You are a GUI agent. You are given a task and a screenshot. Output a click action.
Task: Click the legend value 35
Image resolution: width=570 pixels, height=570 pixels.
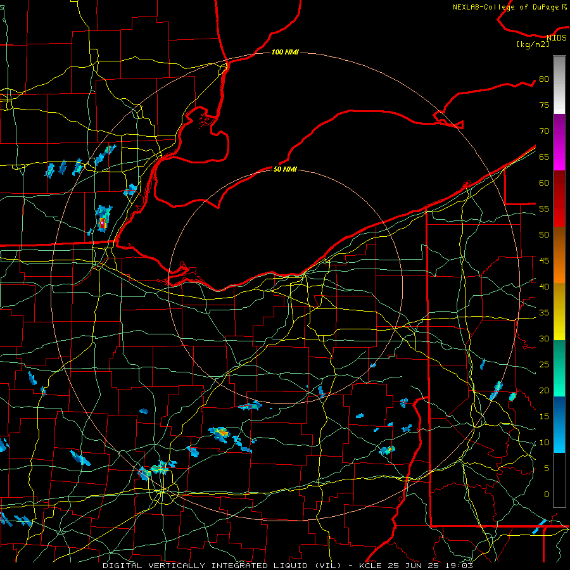pyautogui.click(x=544, y=313)
